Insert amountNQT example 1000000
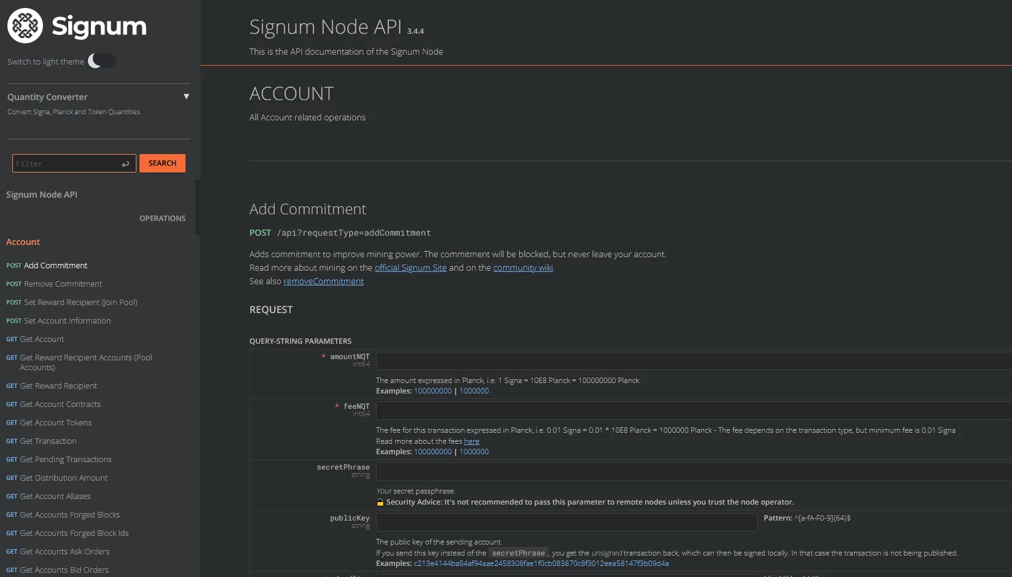Screen dimensions: 1012x577 474,391
